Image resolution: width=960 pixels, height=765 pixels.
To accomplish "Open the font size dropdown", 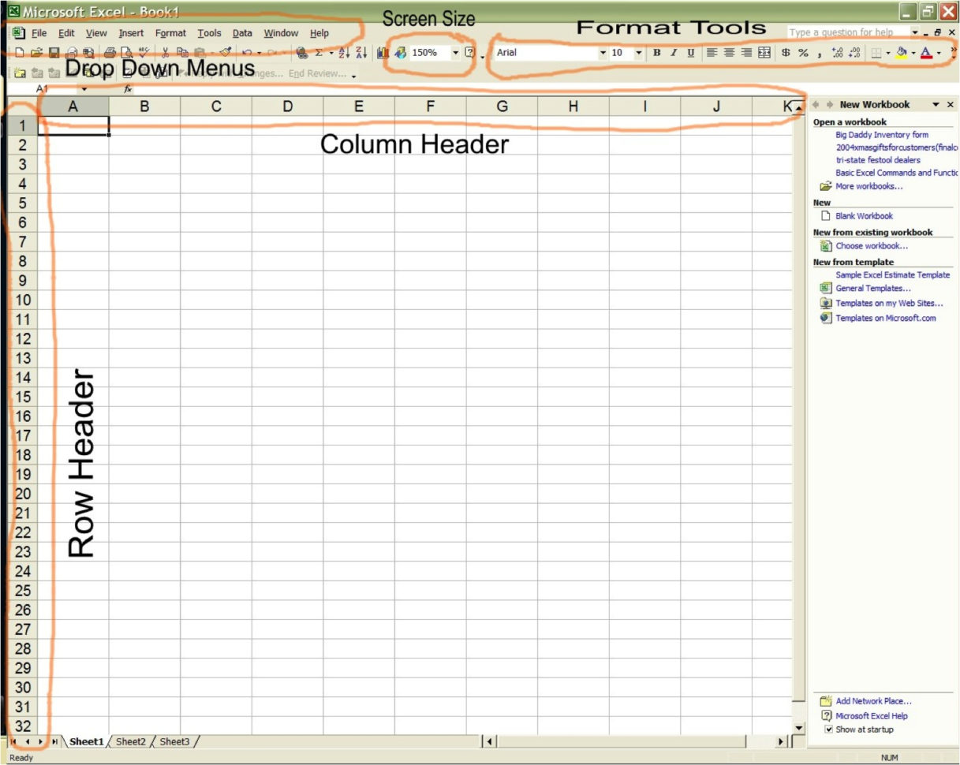I will 637,53.
